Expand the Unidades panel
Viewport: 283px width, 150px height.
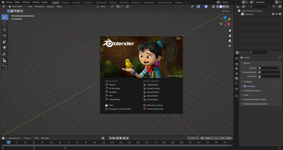click(248, 82)
